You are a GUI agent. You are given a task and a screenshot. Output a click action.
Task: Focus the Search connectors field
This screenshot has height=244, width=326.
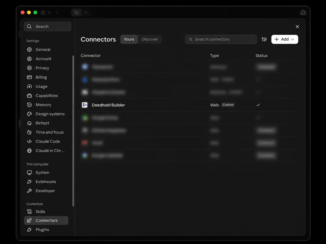coord(221,39)
